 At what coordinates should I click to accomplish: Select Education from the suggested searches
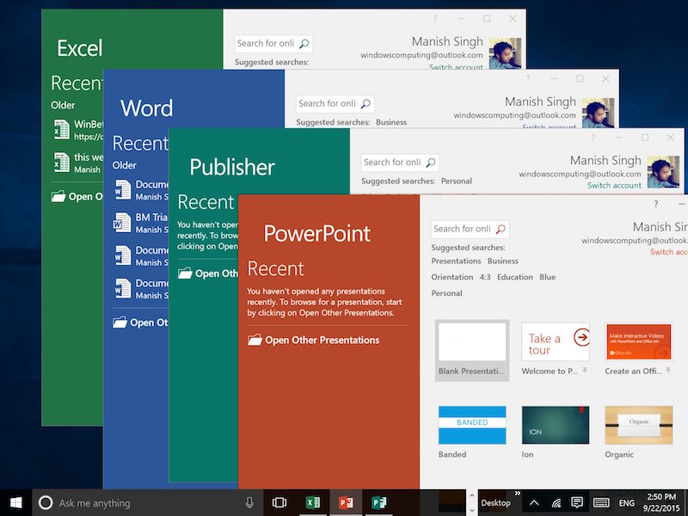click(x=515, y=277)
